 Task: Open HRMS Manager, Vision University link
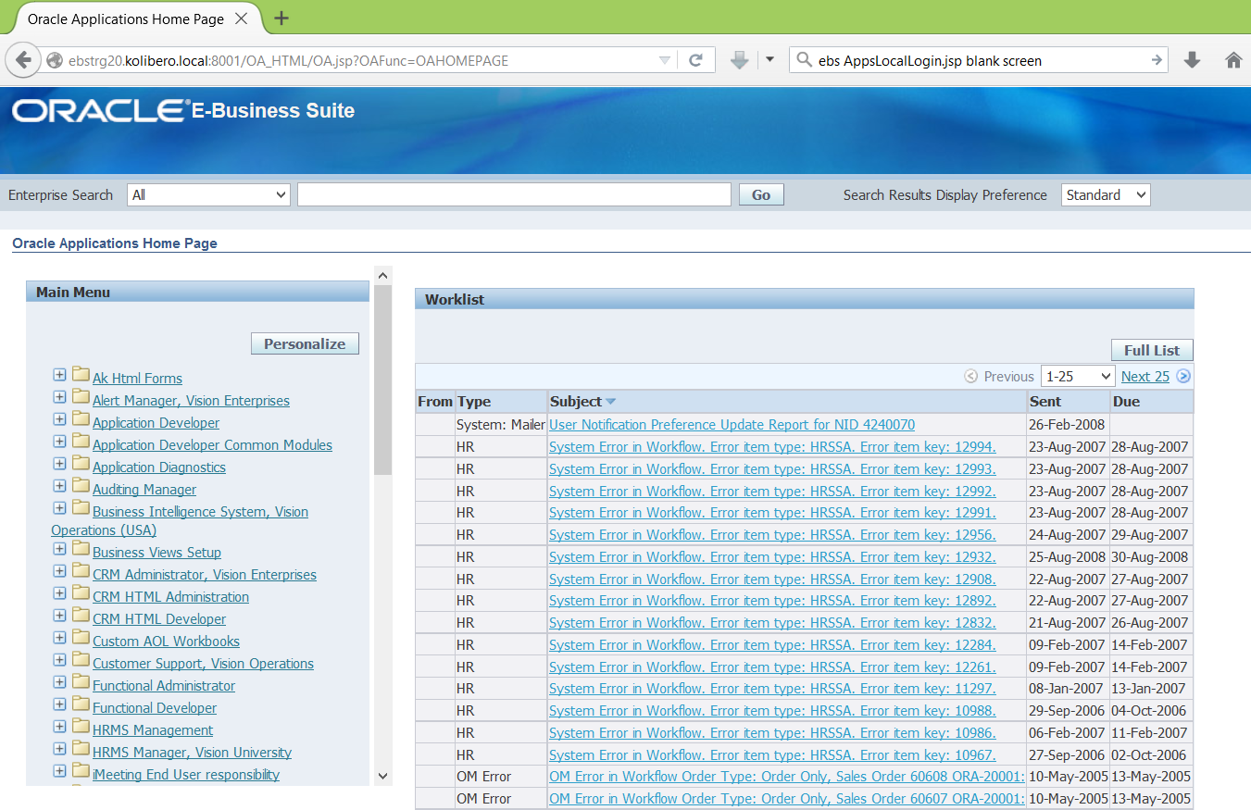pyautogui.click(x=192, y=753)
